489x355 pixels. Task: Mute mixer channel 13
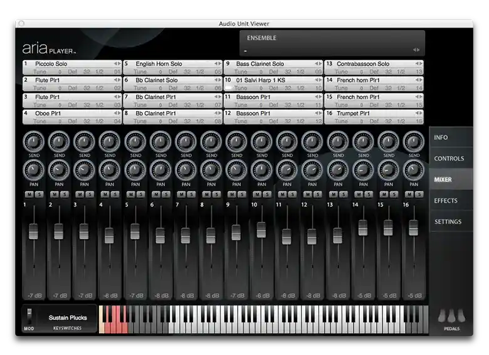click(334, 194)
